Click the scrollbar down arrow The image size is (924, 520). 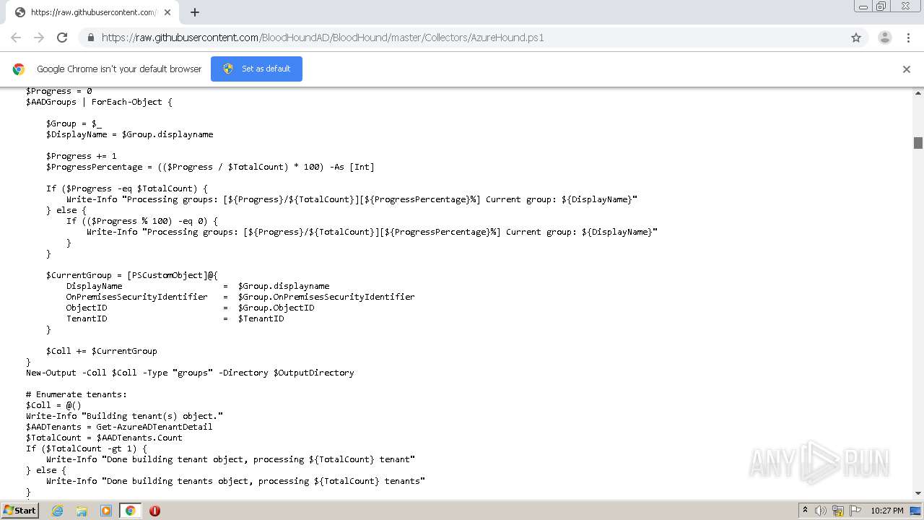point(918,493)
